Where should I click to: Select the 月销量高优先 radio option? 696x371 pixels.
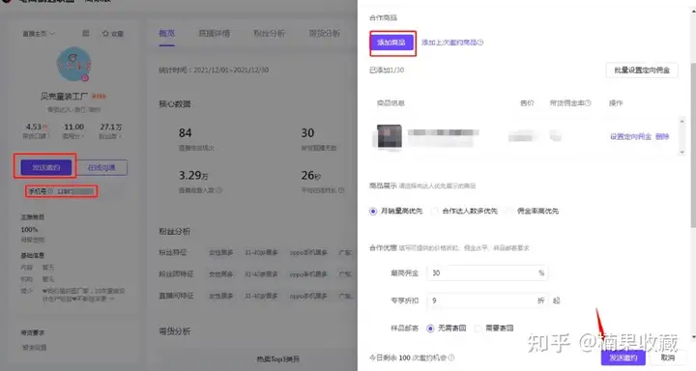[x=373, y=212]
